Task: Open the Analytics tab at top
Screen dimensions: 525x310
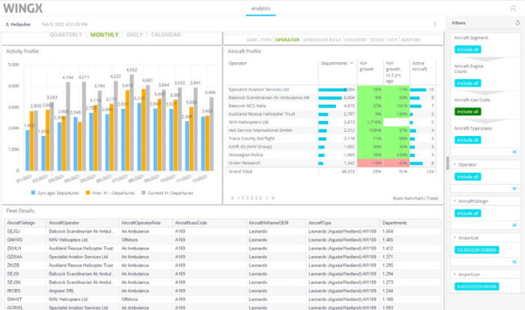Action: (260, 8)
